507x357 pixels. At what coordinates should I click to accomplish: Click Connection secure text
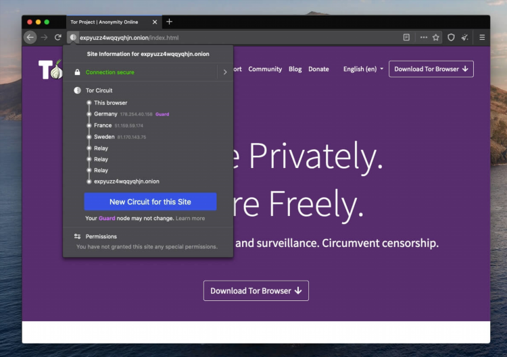[x=110, y=72]
